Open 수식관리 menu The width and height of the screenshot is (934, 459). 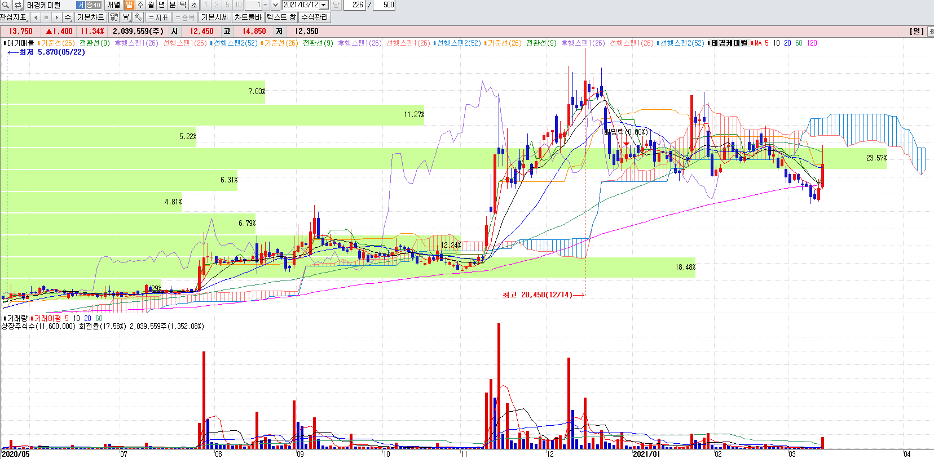click(315, 17)
